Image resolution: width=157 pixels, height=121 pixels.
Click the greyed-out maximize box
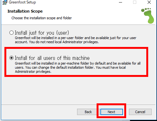[x=135, y=2]
